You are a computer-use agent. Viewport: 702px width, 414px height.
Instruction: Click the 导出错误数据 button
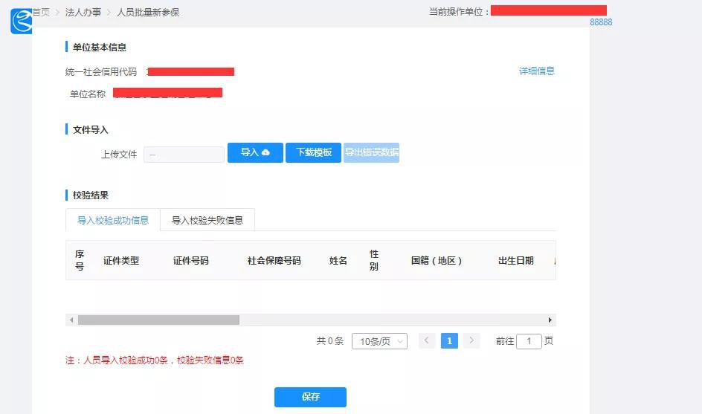(x=371, y=152)
